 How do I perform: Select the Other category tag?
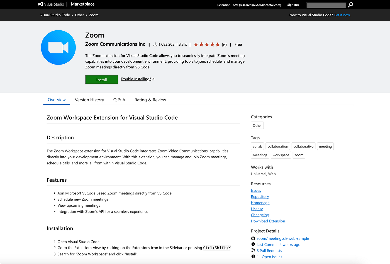tap(257, 125)
